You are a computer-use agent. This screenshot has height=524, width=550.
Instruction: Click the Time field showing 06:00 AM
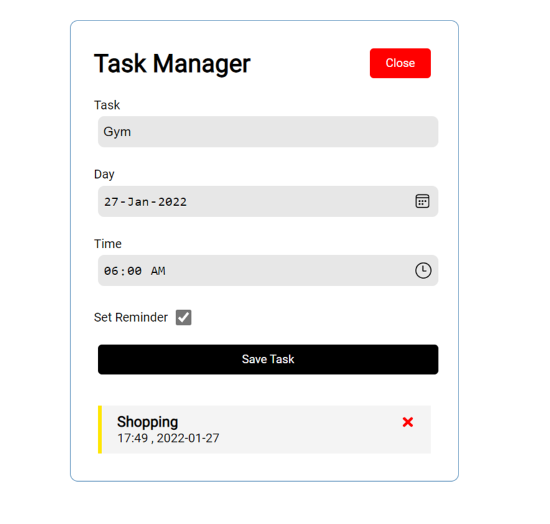pos(268,271)
